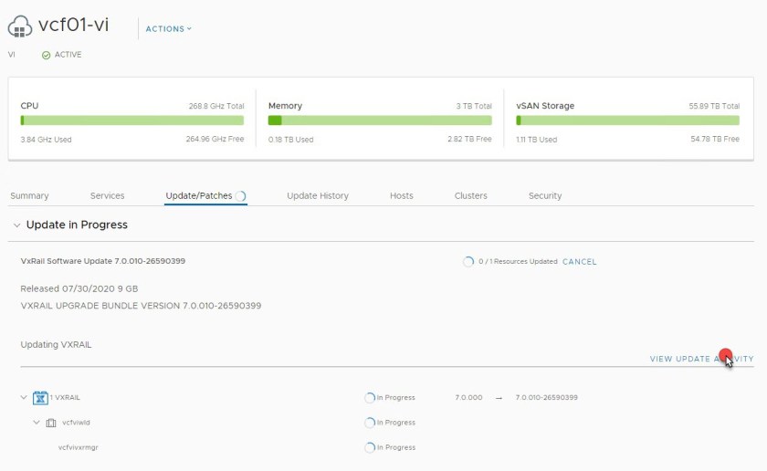Click the CPU usage bar
Screen dimensions: 767x471
[131, 120]
